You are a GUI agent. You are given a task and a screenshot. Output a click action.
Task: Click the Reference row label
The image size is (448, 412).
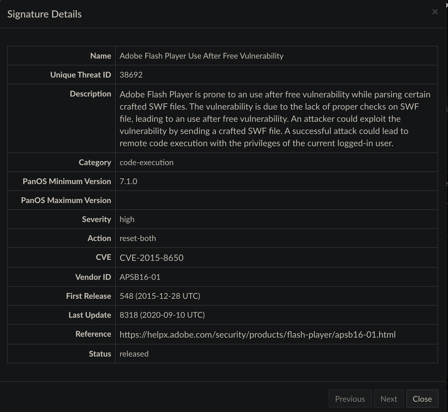pos(93,334)
